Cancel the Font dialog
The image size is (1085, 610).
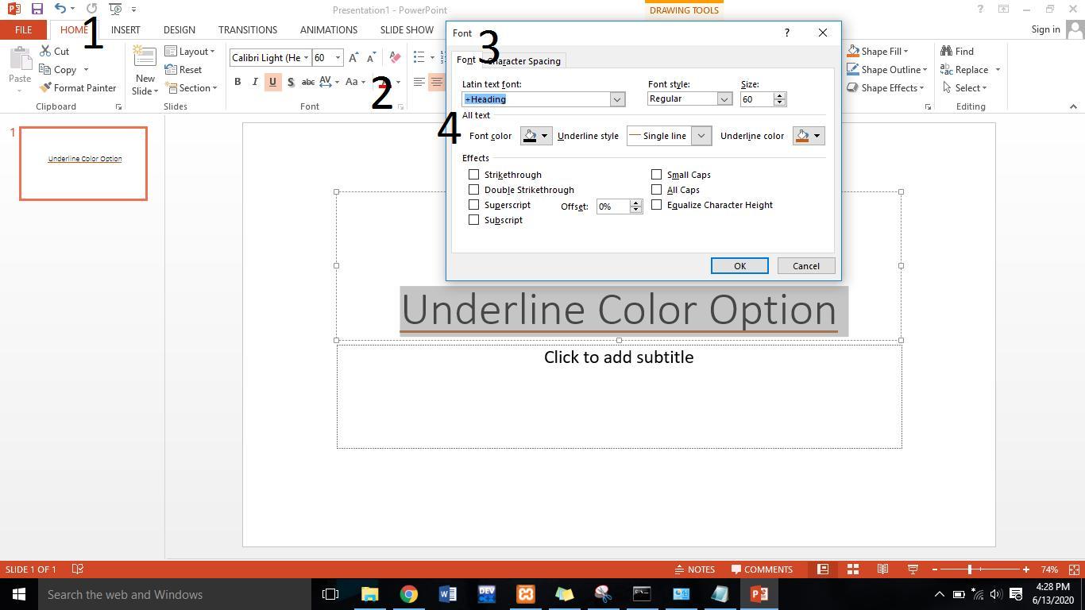[805, 266]
